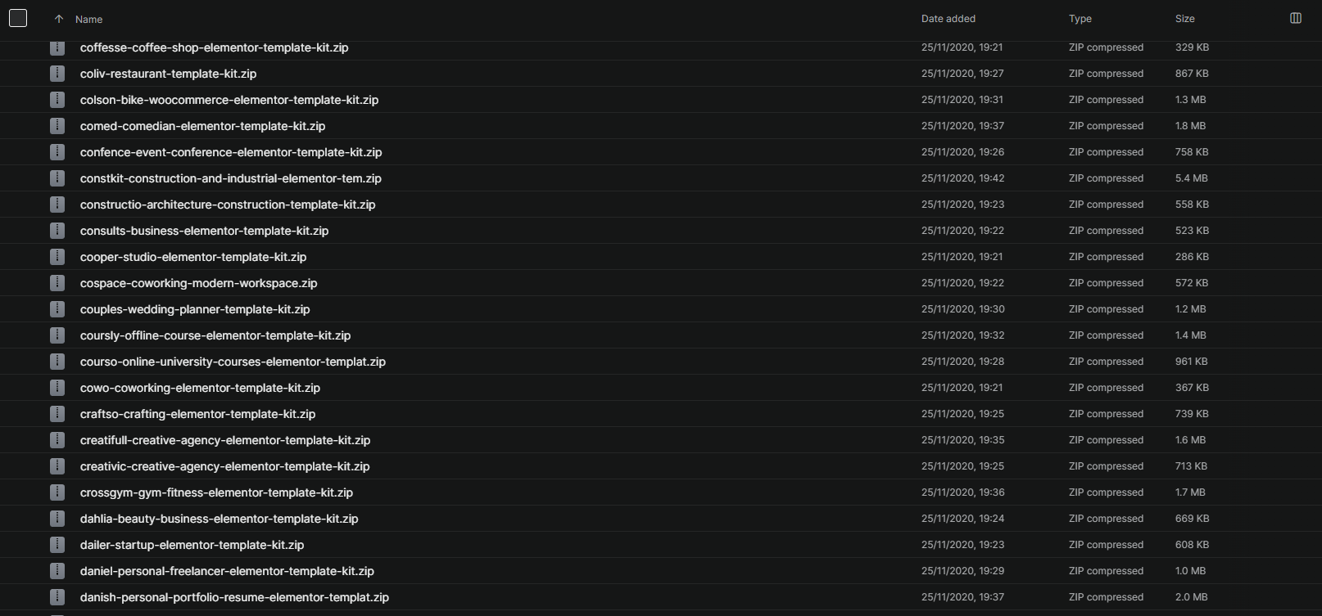Click zip icon of crossgym-gym-fitness file

pos(57,492)
